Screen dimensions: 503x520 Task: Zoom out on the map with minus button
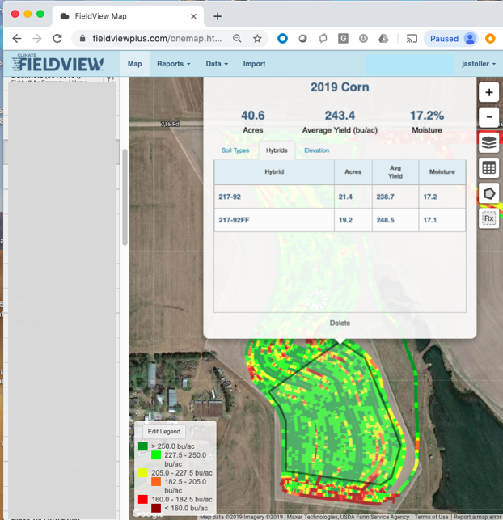coord(488,117)
